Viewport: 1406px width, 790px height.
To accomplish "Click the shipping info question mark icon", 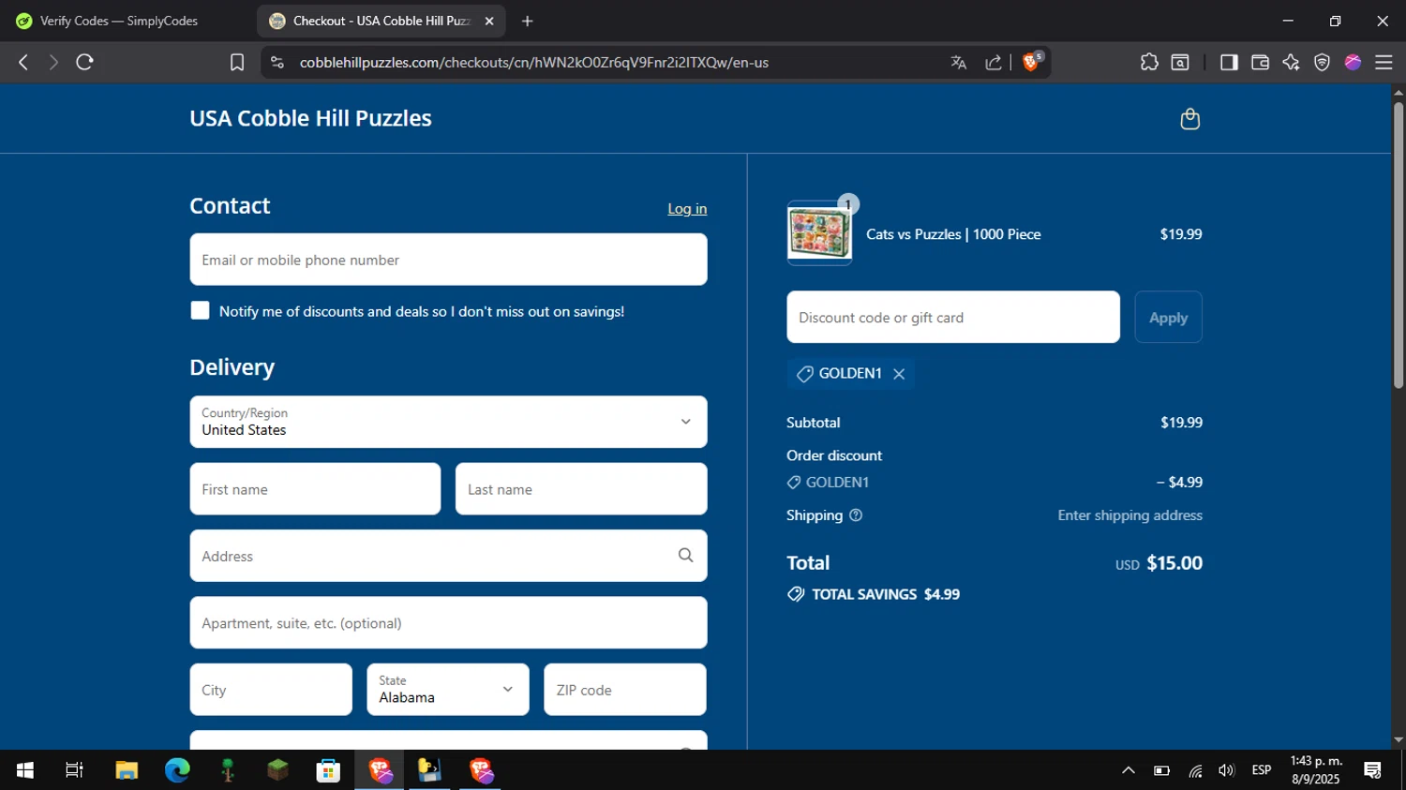I will click(x=855, y=515).
